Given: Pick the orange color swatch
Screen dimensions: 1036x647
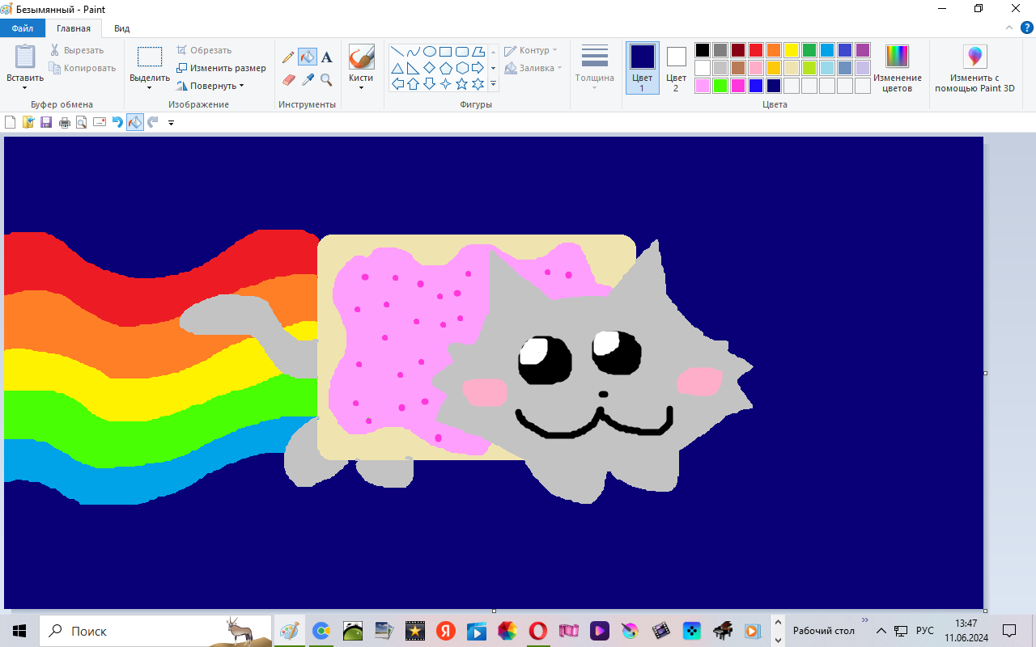Looking at the screenshot, I should [774, 50].
